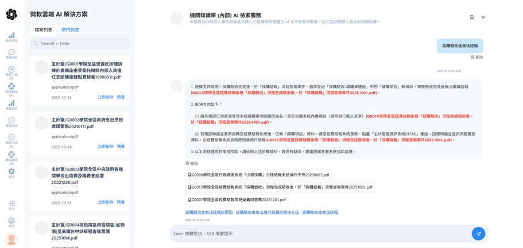523x248 pixels.
Task: Send message with paper plane button
Action: 478,234
